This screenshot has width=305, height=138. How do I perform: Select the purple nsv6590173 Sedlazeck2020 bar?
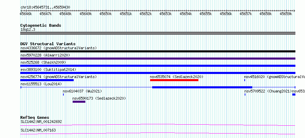click(79, 102)
